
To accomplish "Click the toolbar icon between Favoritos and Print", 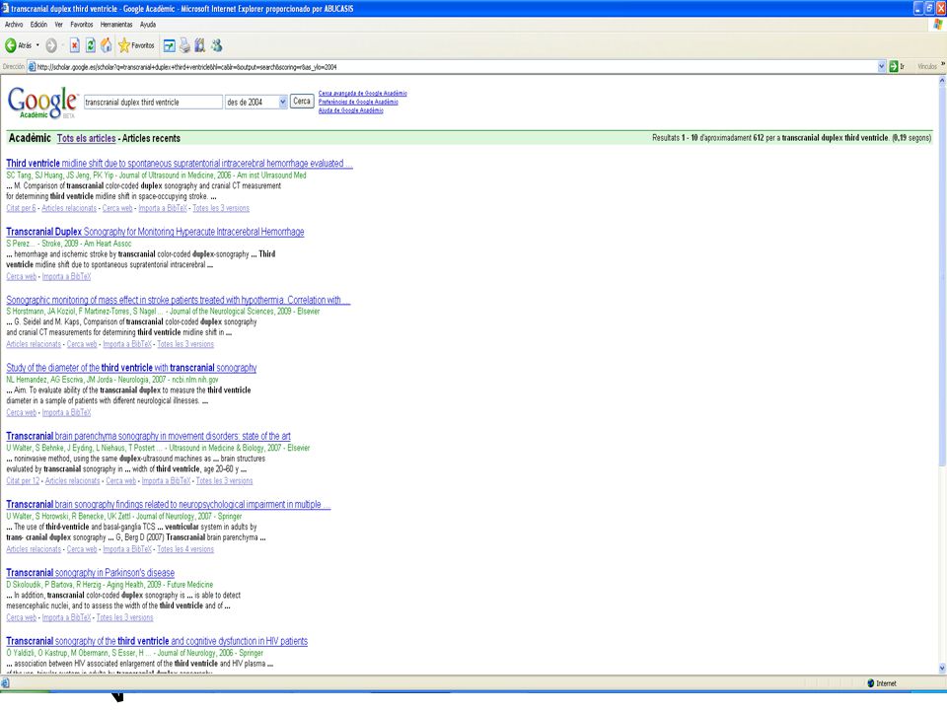I will click(169, 45).
